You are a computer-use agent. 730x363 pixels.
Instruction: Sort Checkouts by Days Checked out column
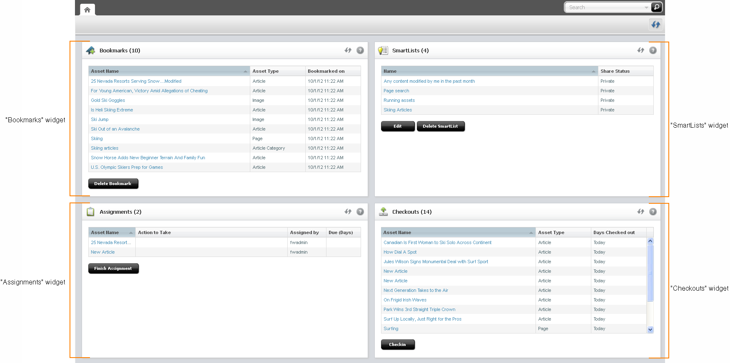pos(619,232)
